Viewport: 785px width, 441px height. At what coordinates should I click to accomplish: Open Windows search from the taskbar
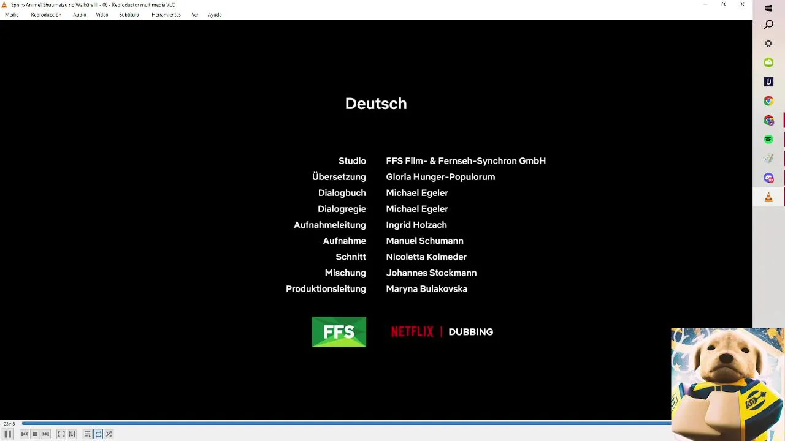768,24
